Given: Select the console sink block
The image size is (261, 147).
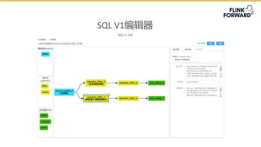Looking at the screenshot, I should [45, 122].
